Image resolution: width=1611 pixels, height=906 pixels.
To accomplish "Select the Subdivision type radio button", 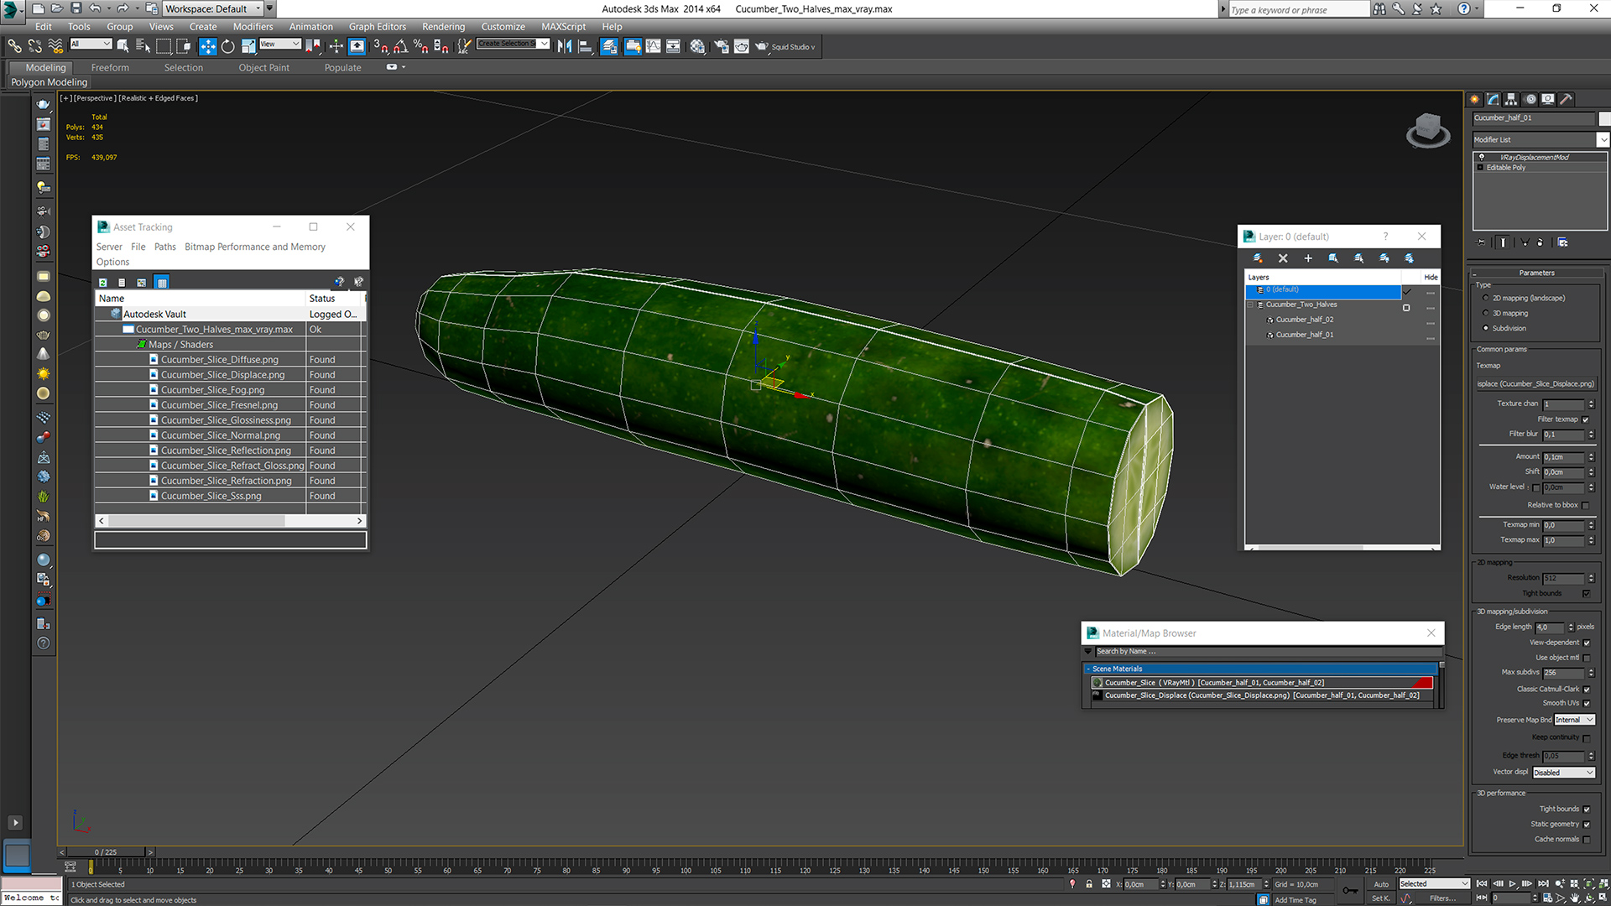I will point(1486,328).
